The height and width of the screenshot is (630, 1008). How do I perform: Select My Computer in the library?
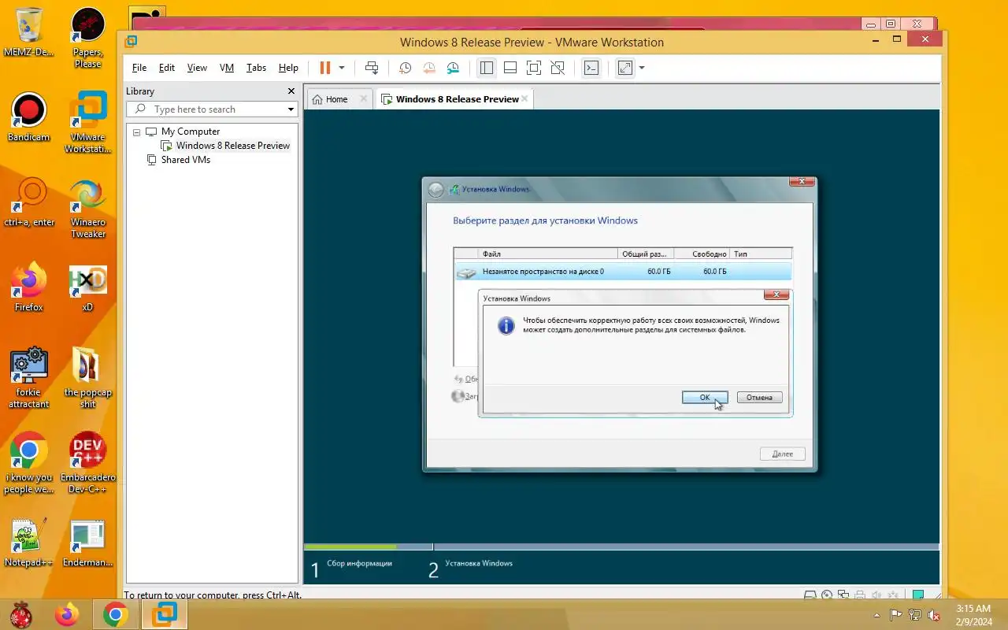click(x=190, y=132)
